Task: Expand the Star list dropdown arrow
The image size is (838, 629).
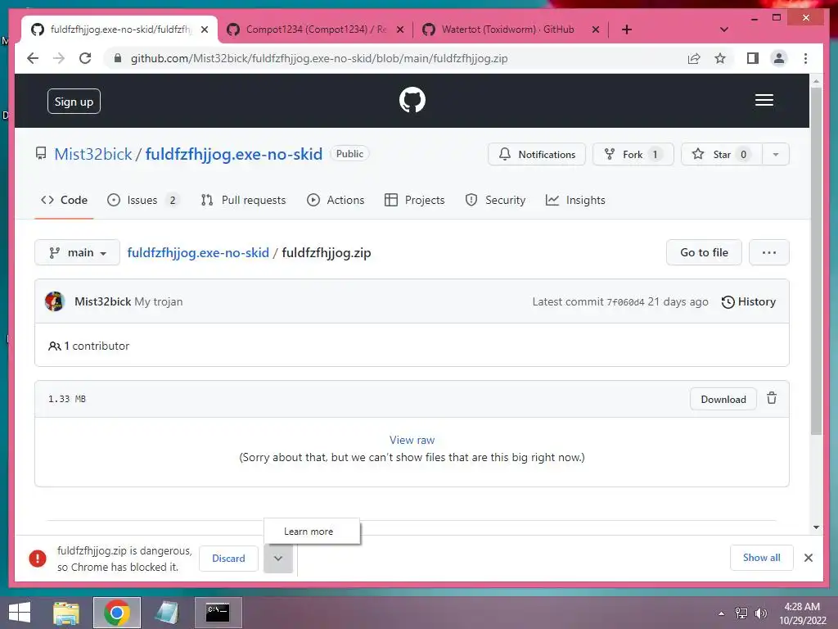Action: tap(776, 155)
